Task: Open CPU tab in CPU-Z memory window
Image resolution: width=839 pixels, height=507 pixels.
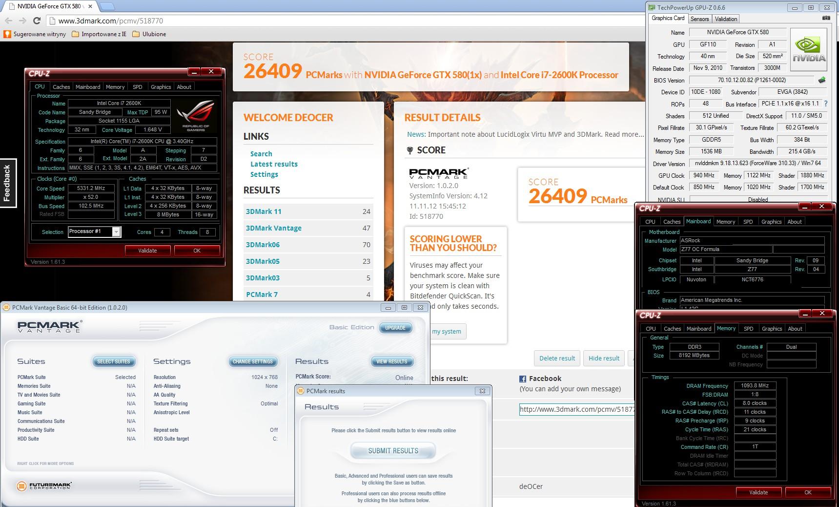Action: click(651, 329)
